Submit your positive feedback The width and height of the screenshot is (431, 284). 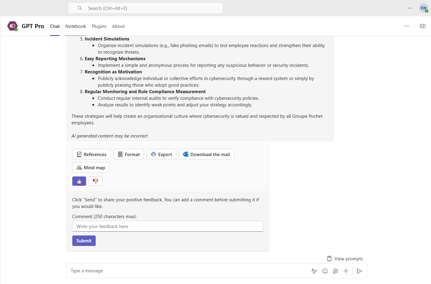pyautogui.click(x=84, y=241)
